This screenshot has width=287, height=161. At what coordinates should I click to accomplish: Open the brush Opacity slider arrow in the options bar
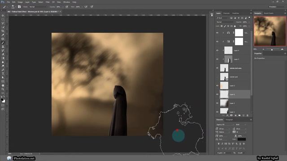pyautogui.click(x=63, y=7)
